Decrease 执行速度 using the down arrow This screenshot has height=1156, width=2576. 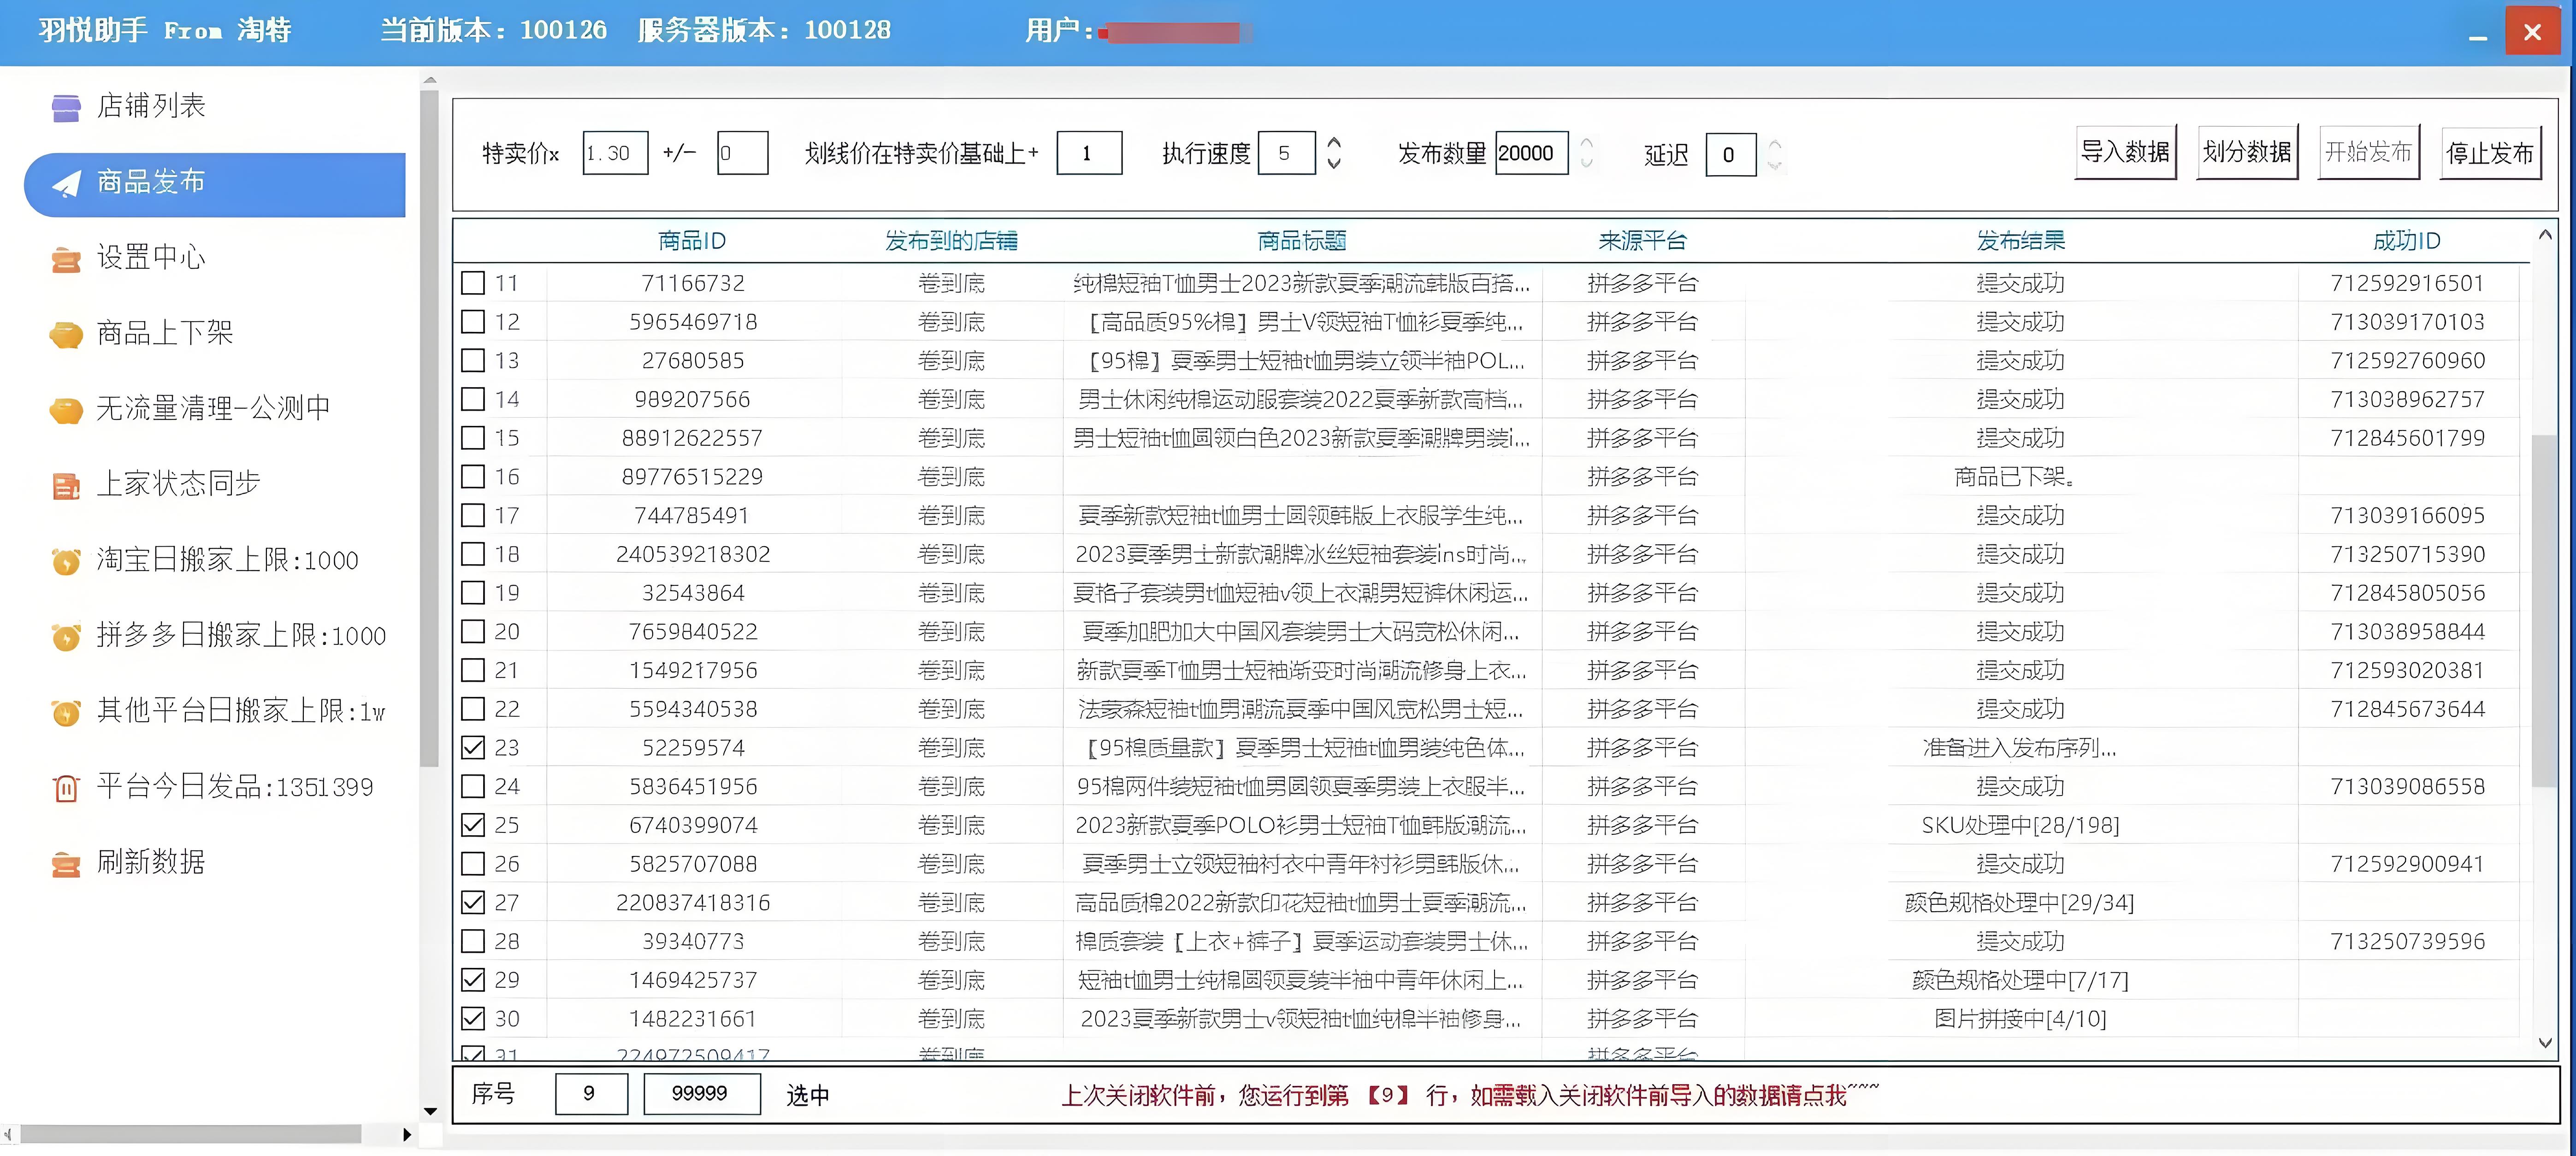(x=1333, y=164)
